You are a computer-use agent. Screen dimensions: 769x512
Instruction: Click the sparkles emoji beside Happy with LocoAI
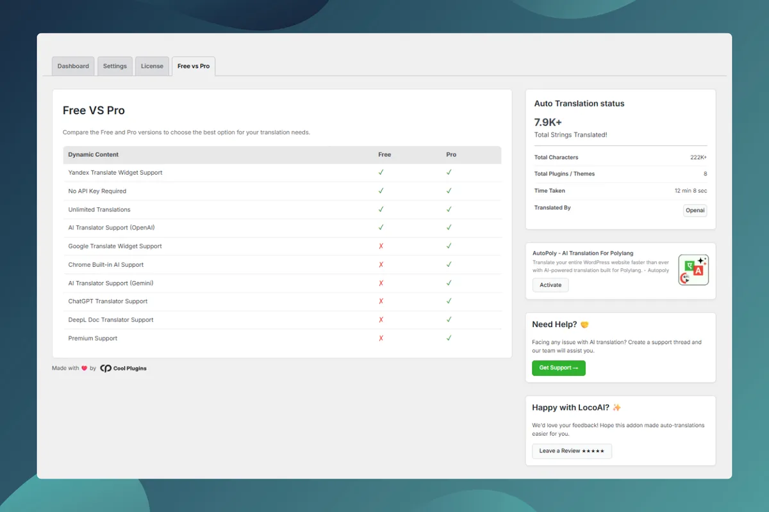click(616, 407)
